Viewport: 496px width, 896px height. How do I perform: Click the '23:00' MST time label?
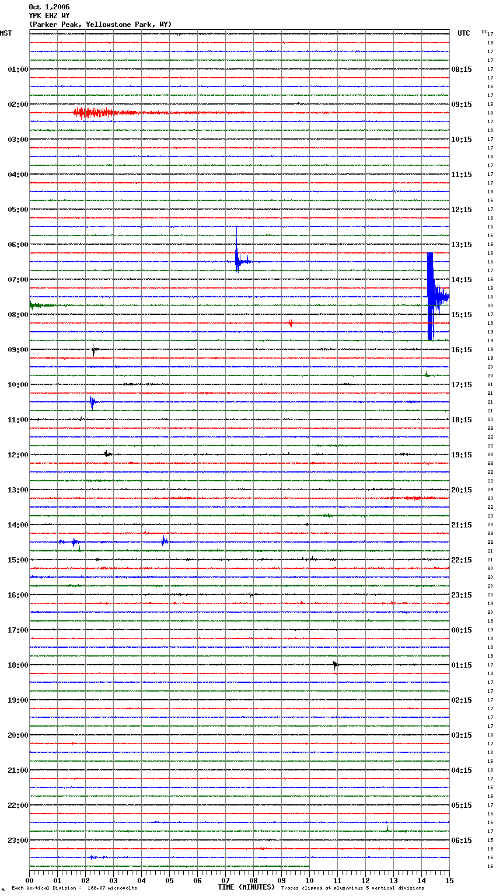click(18, 841)
